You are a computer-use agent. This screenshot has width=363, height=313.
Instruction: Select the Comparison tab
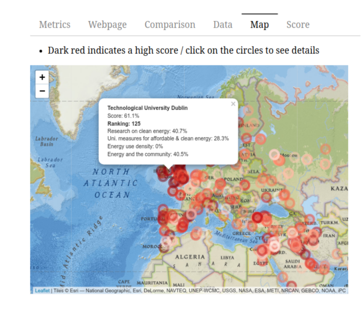coord(170,25)
